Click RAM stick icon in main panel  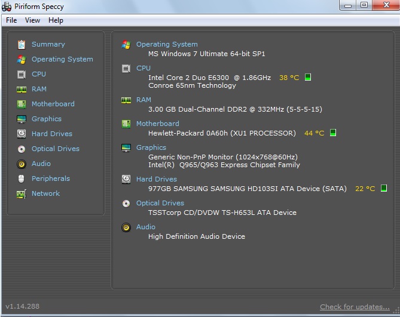[x=126, y=100]
